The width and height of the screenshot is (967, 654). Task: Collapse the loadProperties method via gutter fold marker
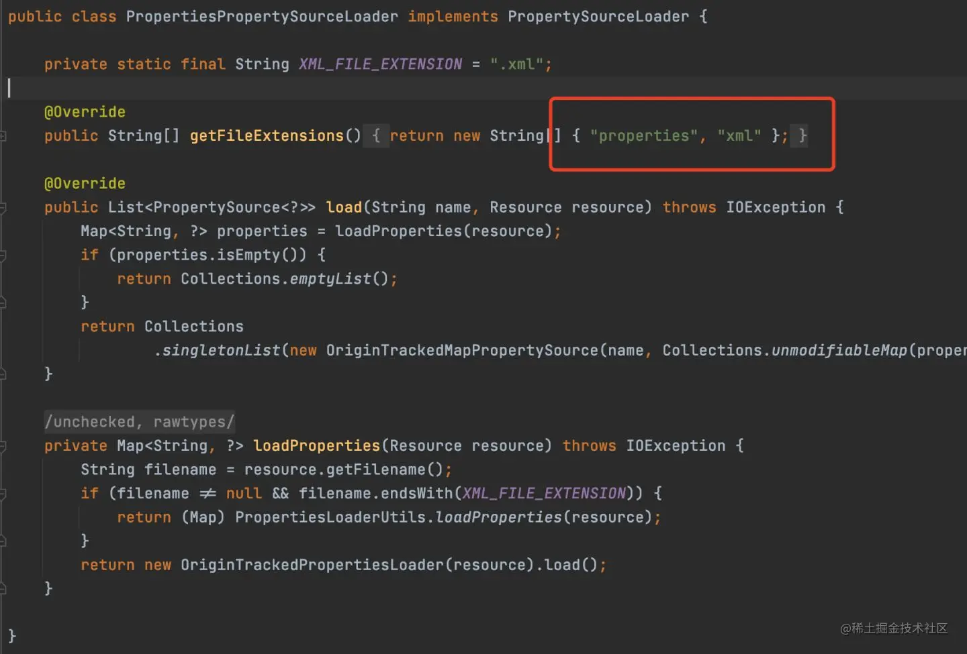click(x=3, y=446)
